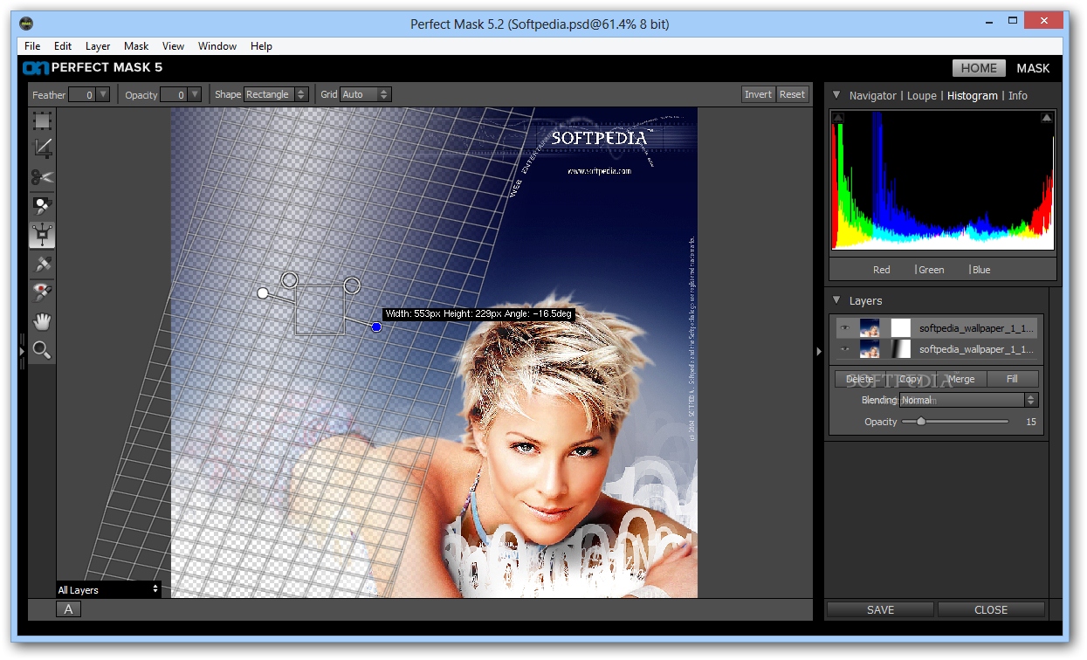The height and width of the screenshot is (660, 1087).
Task: Click the mask thumbnail of the top layer
Action: click(900, 327)
